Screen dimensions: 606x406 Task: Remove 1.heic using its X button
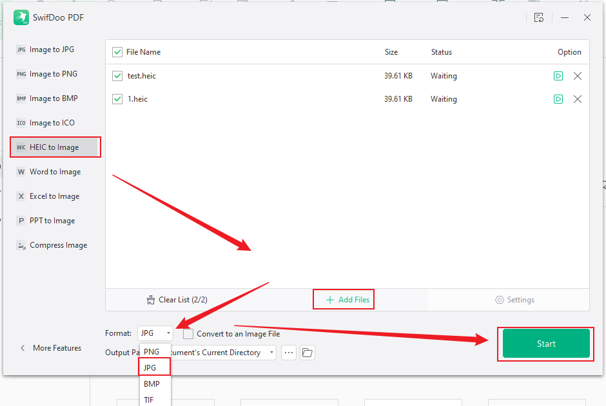(x=578, y=98)
